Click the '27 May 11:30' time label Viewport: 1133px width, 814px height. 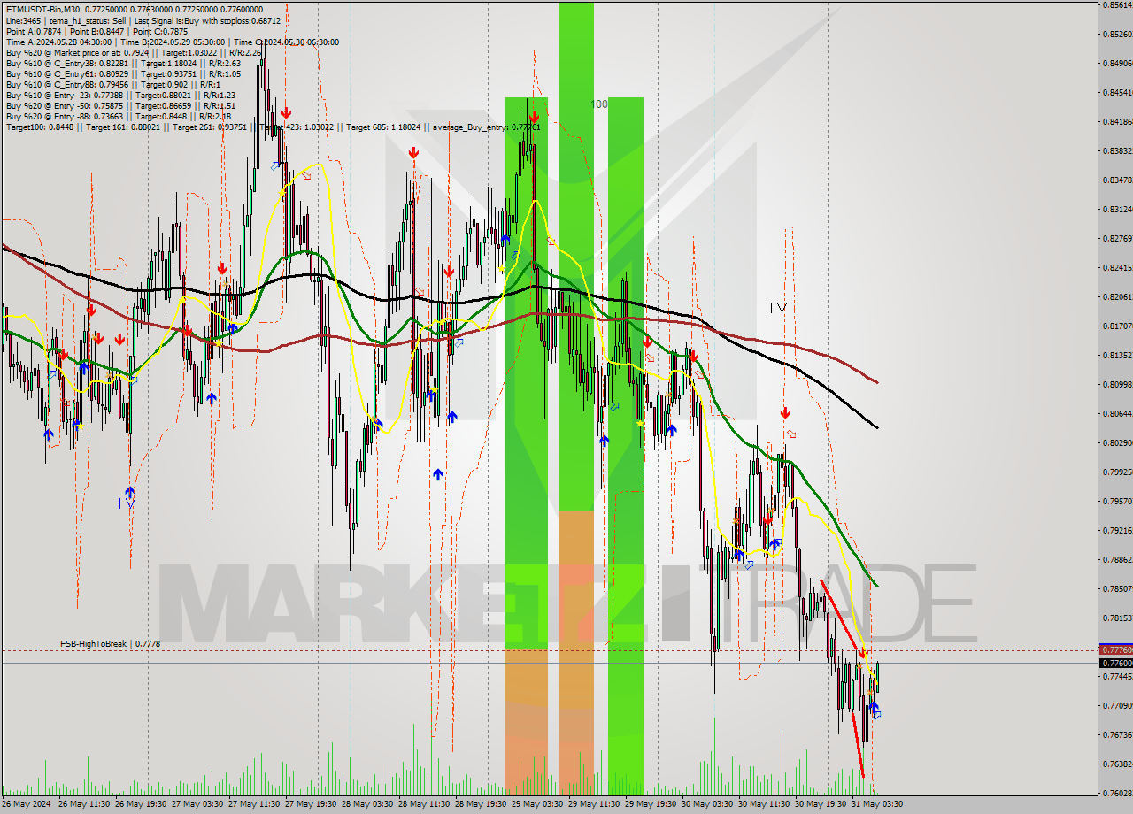coord(254,804)
